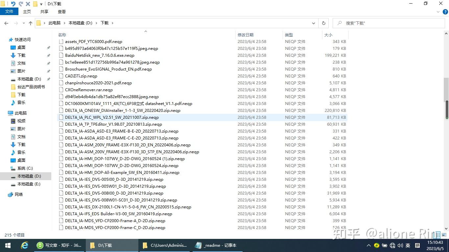Viewport: 449px width, 252px height.
Task: Click the file icon of assets_PDF_YTC6000.pdf.neqp
Action: click(61, 42)
